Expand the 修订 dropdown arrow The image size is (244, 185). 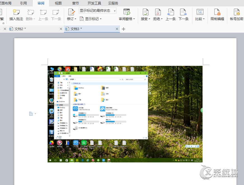(76, 19)
